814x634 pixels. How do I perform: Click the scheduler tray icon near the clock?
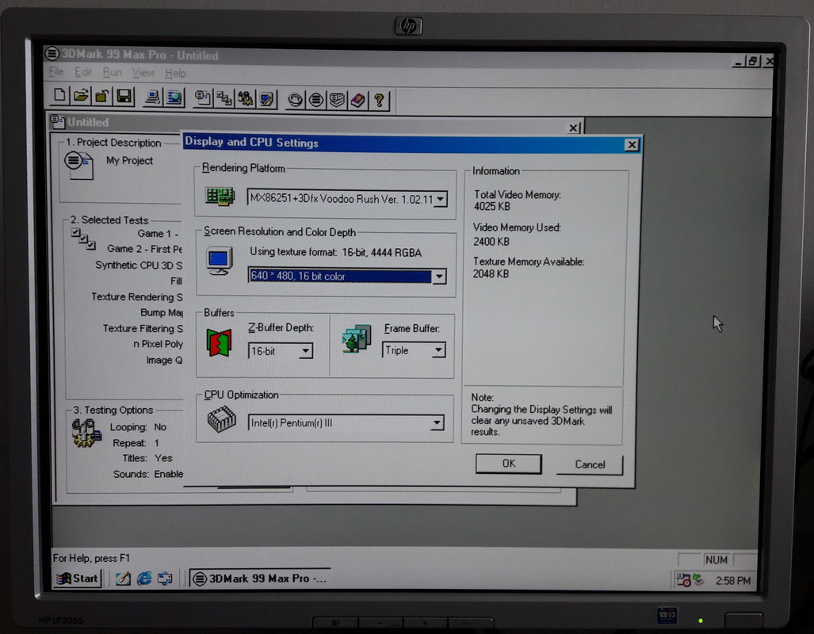tap(684, 580)
